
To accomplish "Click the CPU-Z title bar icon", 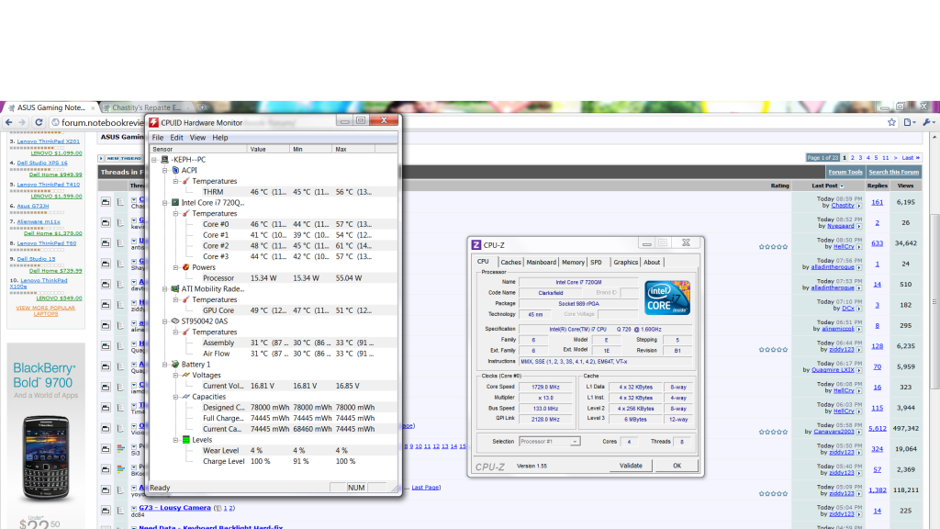I will tap(476, 244).
